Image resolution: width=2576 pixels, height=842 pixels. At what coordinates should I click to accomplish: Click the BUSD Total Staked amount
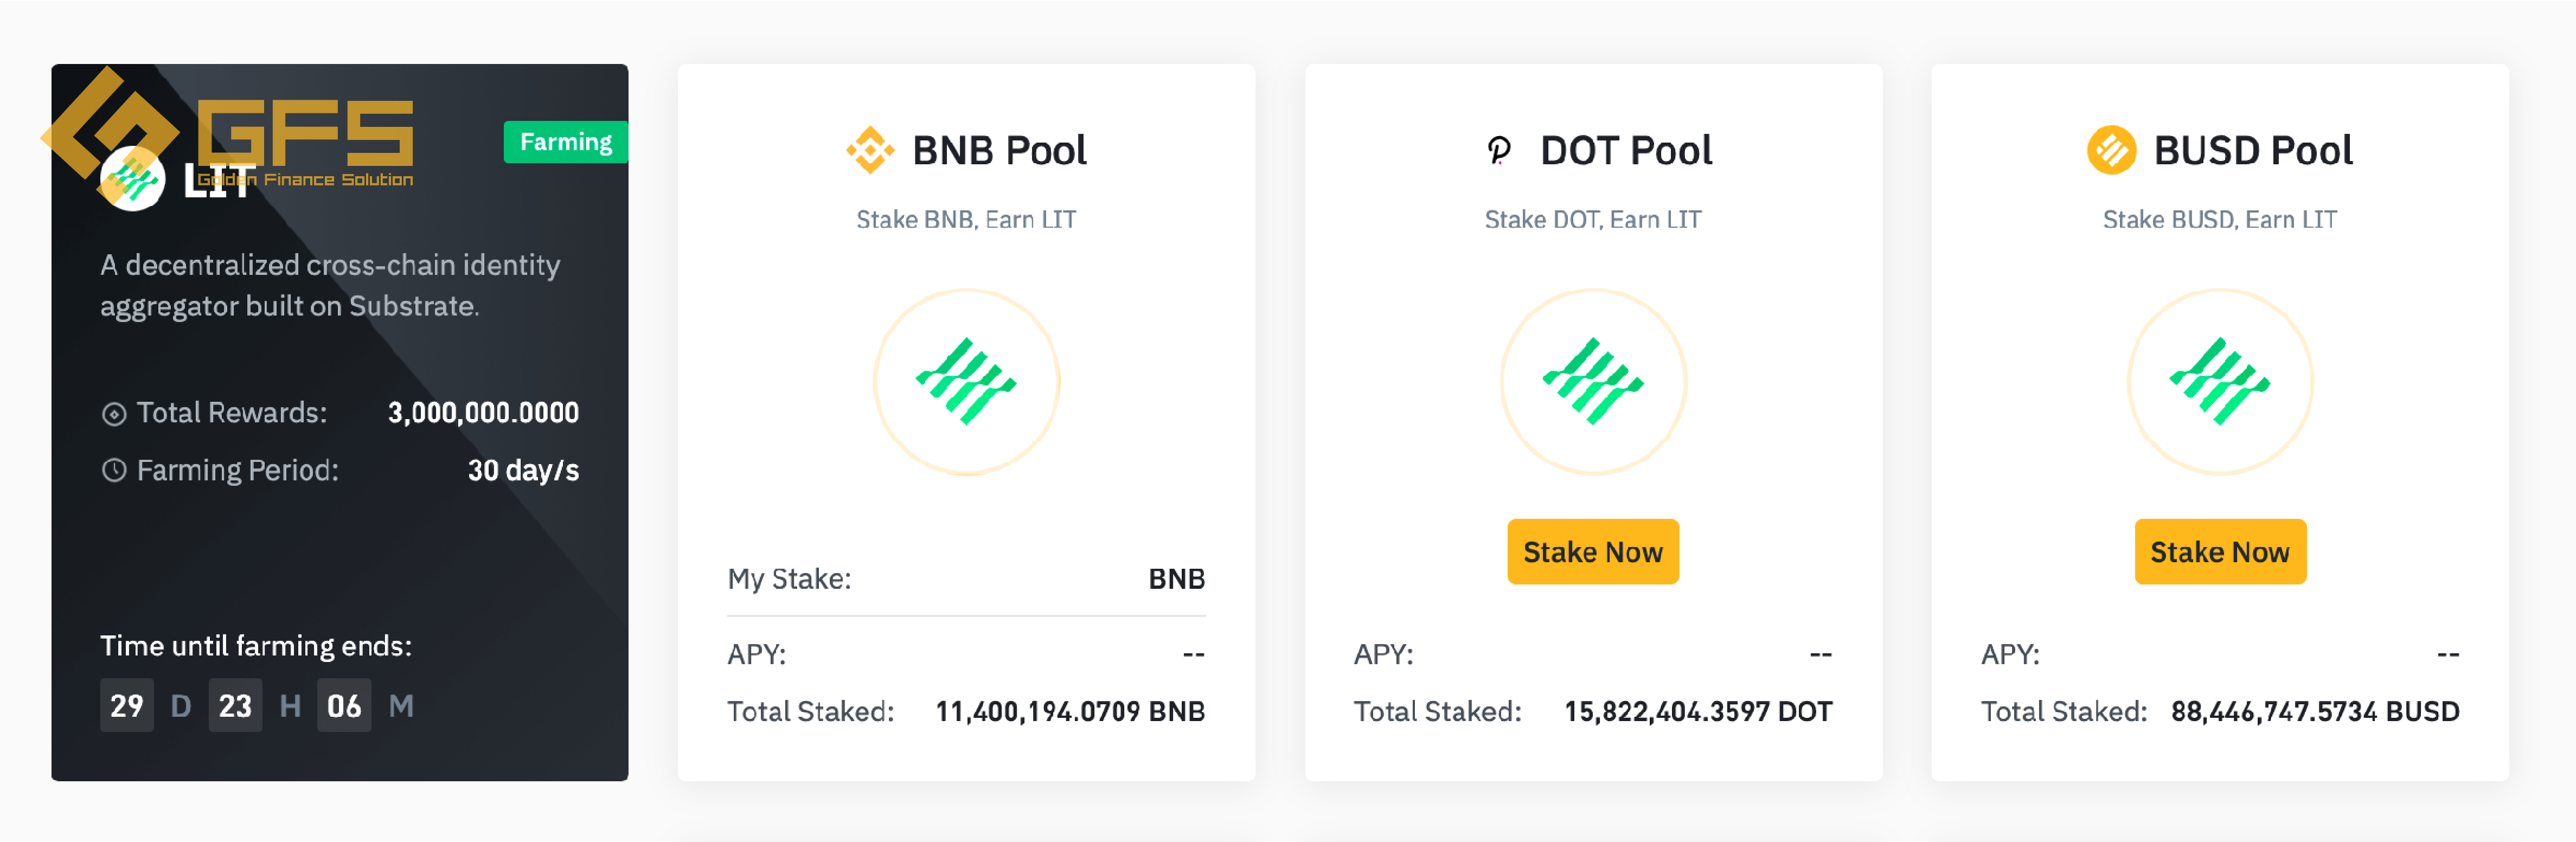pos(2315,712)
